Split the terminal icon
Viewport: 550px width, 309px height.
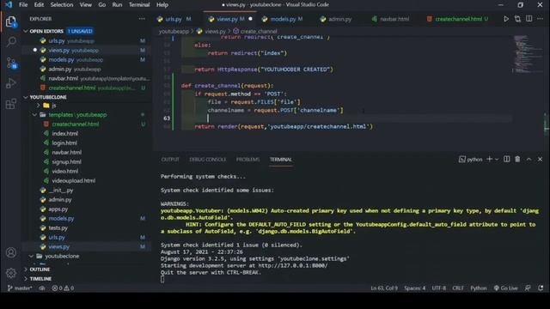pyautogui.click(x=506, y=160)
